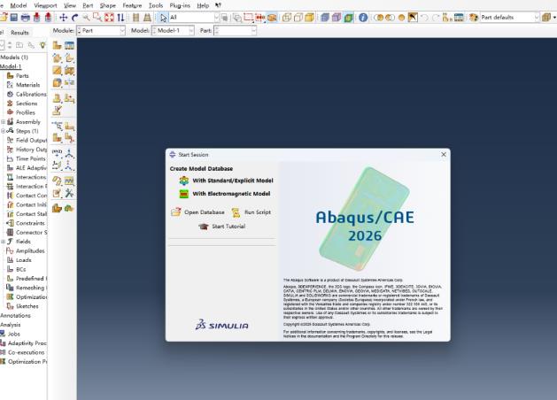Select Loads in the model tree
The height and width of the screenshot is (400, 557).
point(23,260)
